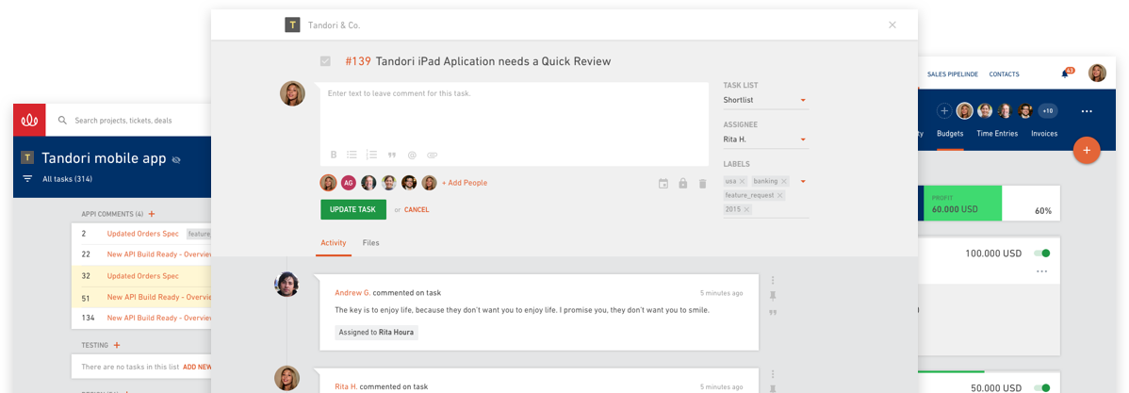
Task: Open the notifications bell icon
Action: [x=1065, y=74]
